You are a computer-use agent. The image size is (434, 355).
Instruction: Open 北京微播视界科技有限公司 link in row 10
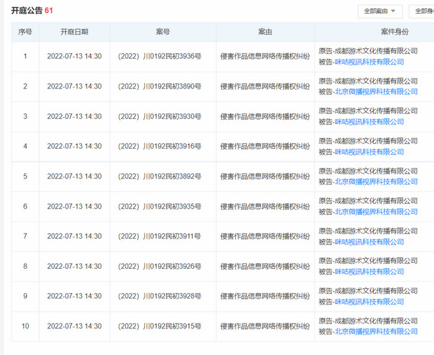pos(376,331)
